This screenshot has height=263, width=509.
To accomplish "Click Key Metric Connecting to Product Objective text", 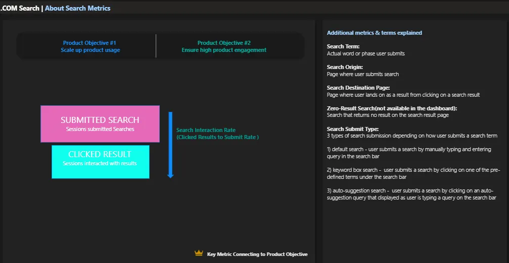I will point(257,254).
